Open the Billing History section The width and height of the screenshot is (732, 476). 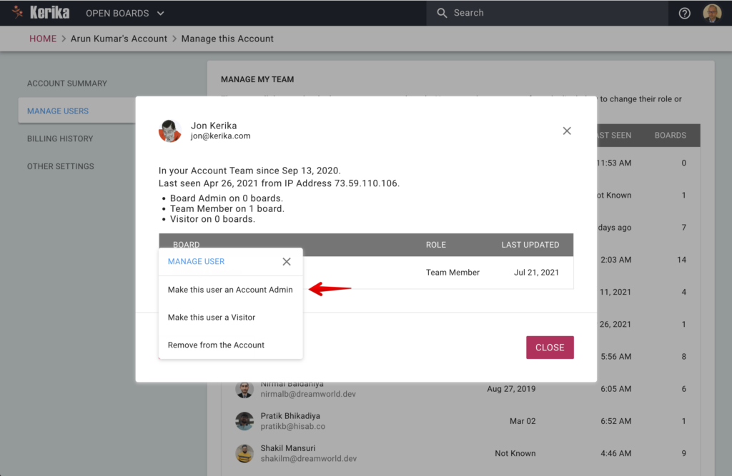click(x=60, y=138)
